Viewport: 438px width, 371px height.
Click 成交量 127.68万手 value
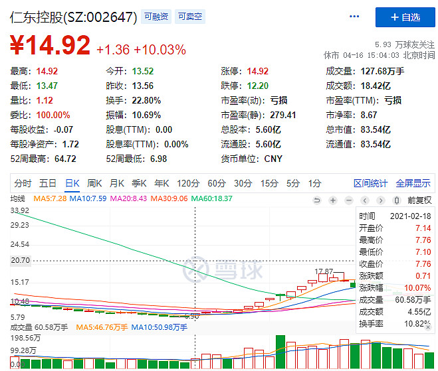tap(382, 71)
